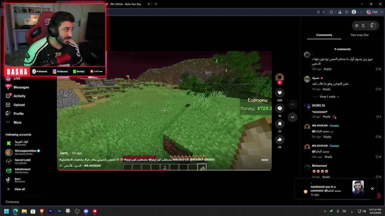The image size is (385, 216).
Task: Open File Explorer from the taskbar
Action: (24, 211)
